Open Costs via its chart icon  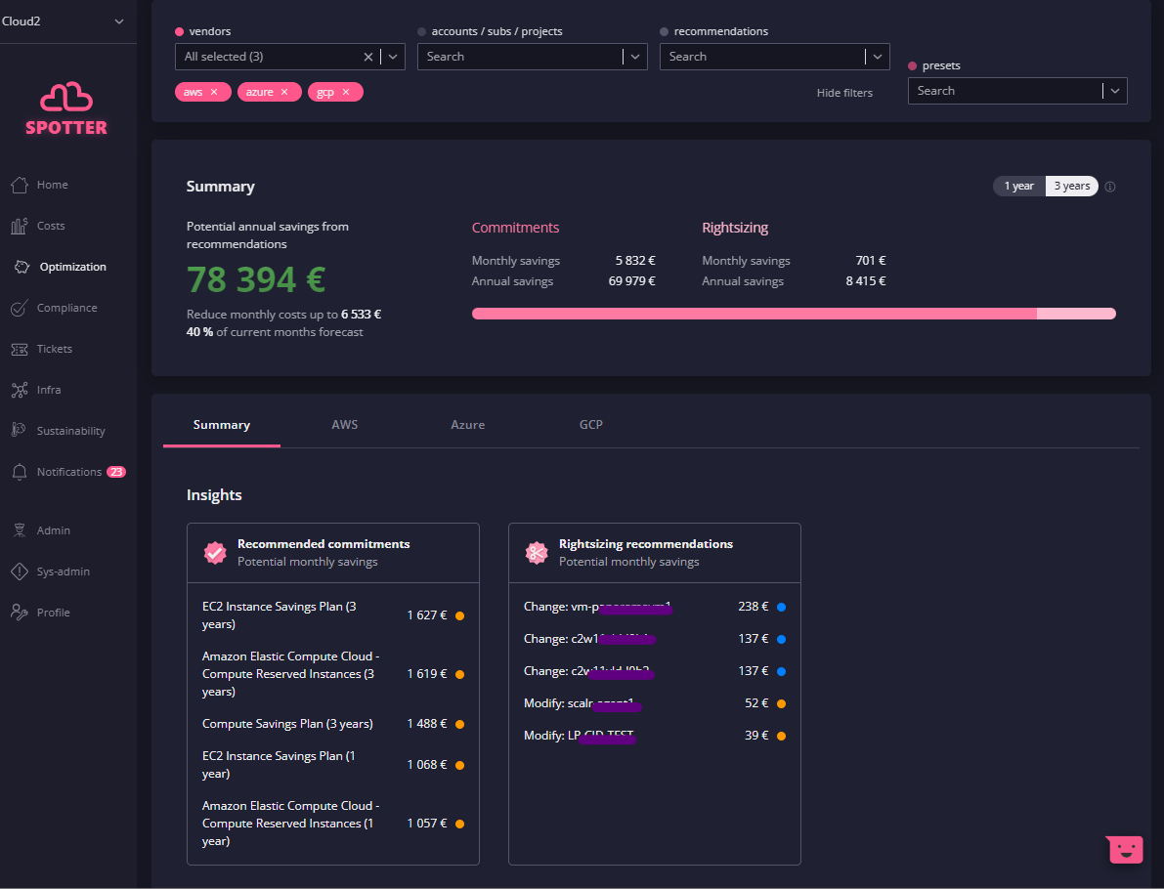pyautogui.click(x=19, y=226)
